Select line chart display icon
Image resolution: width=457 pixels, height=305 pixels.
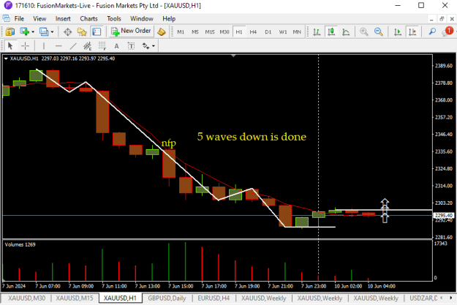point(346,31)
